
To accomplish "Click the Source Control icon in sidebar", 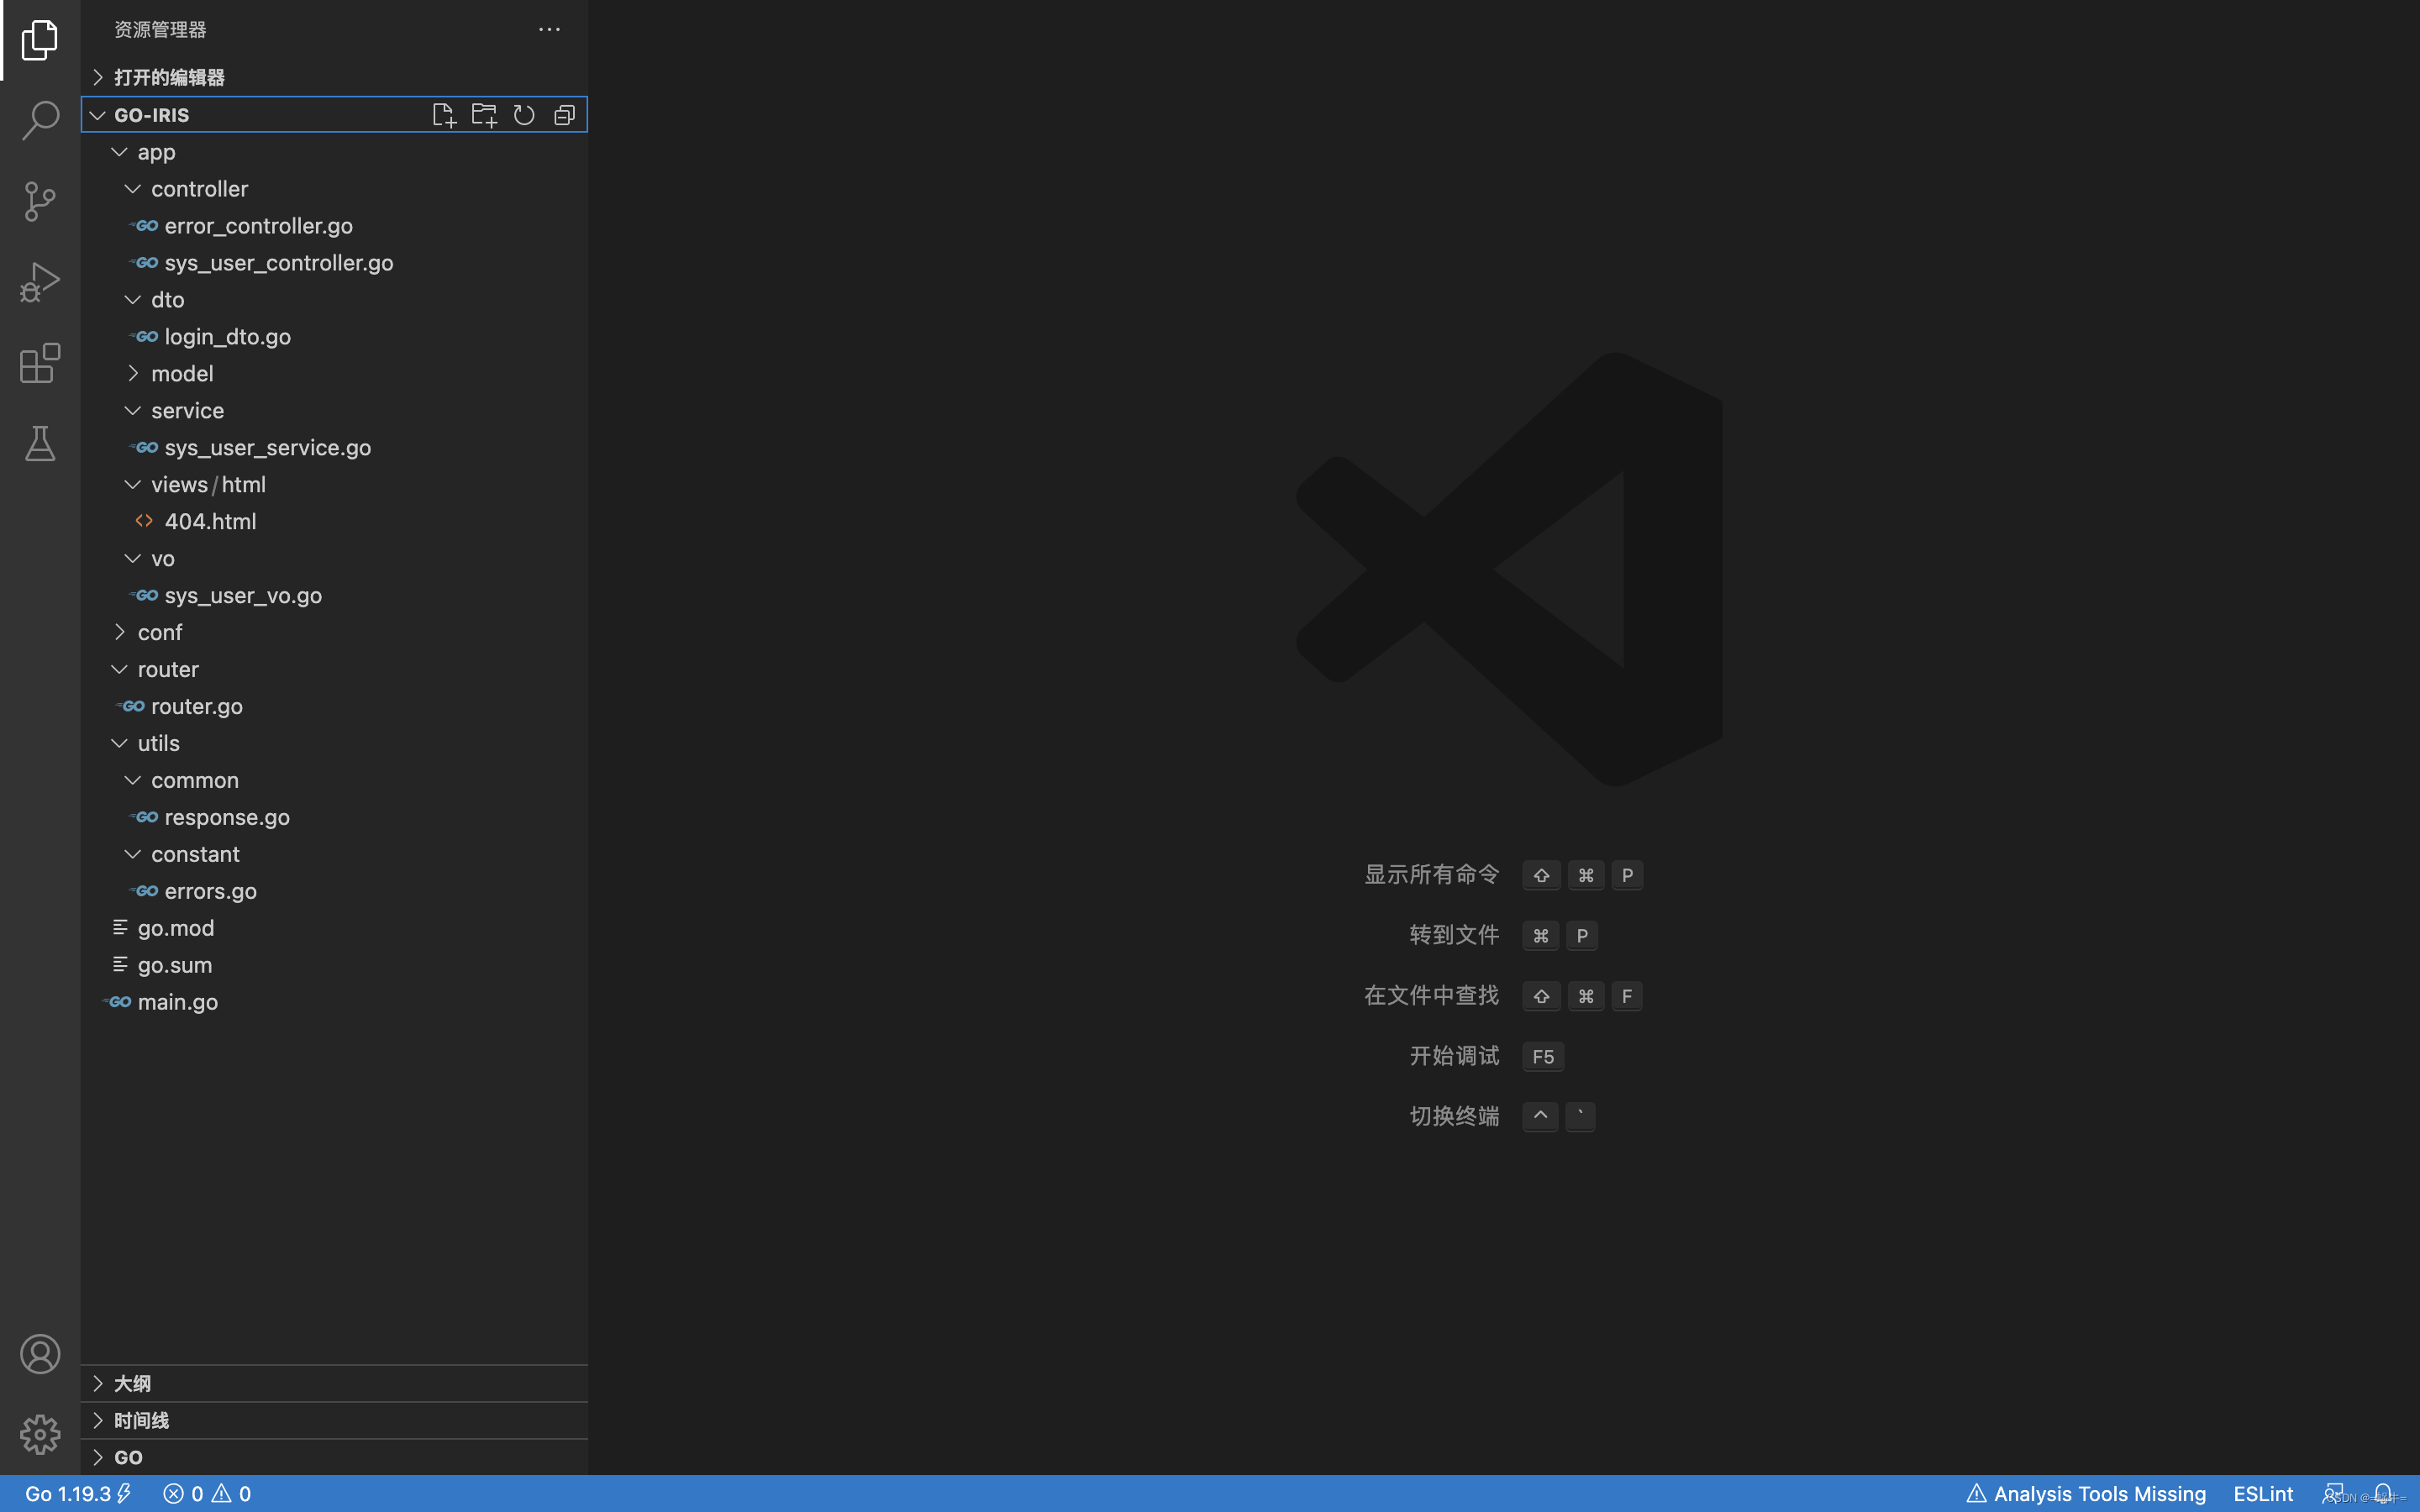I will (40, 200).
